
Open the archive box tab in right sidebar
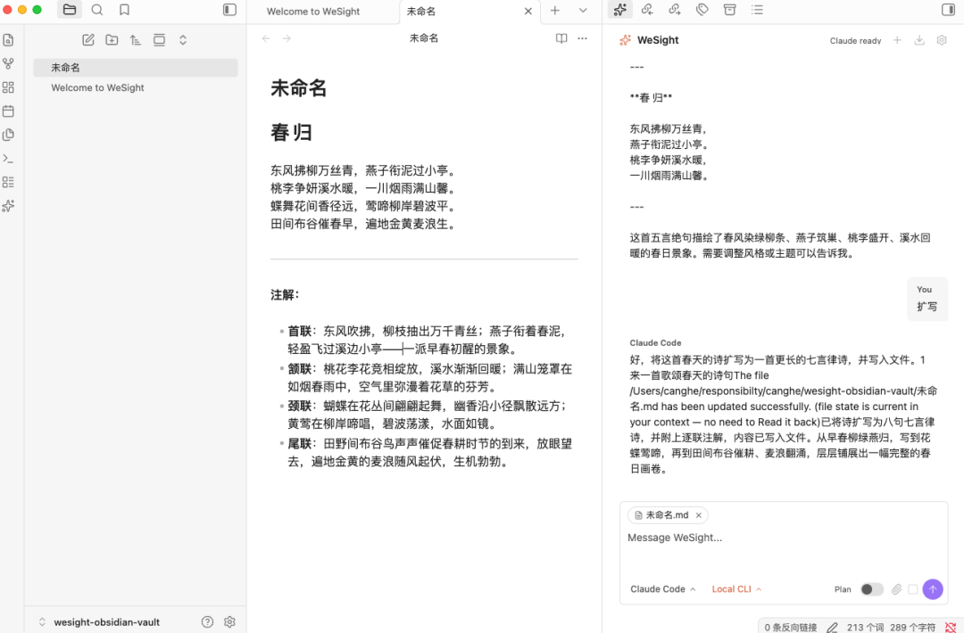pyautogui.click(x=730, y=9)
